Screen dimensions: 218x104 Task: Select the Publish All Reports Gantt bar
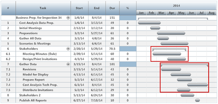coord(198,100)
